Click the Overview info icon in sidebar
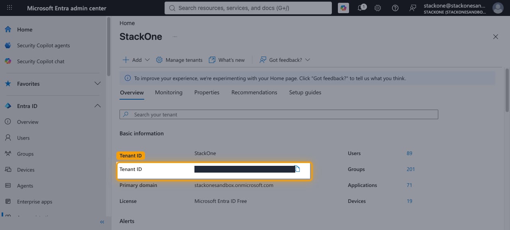510x230 pixels. (8, 122)
